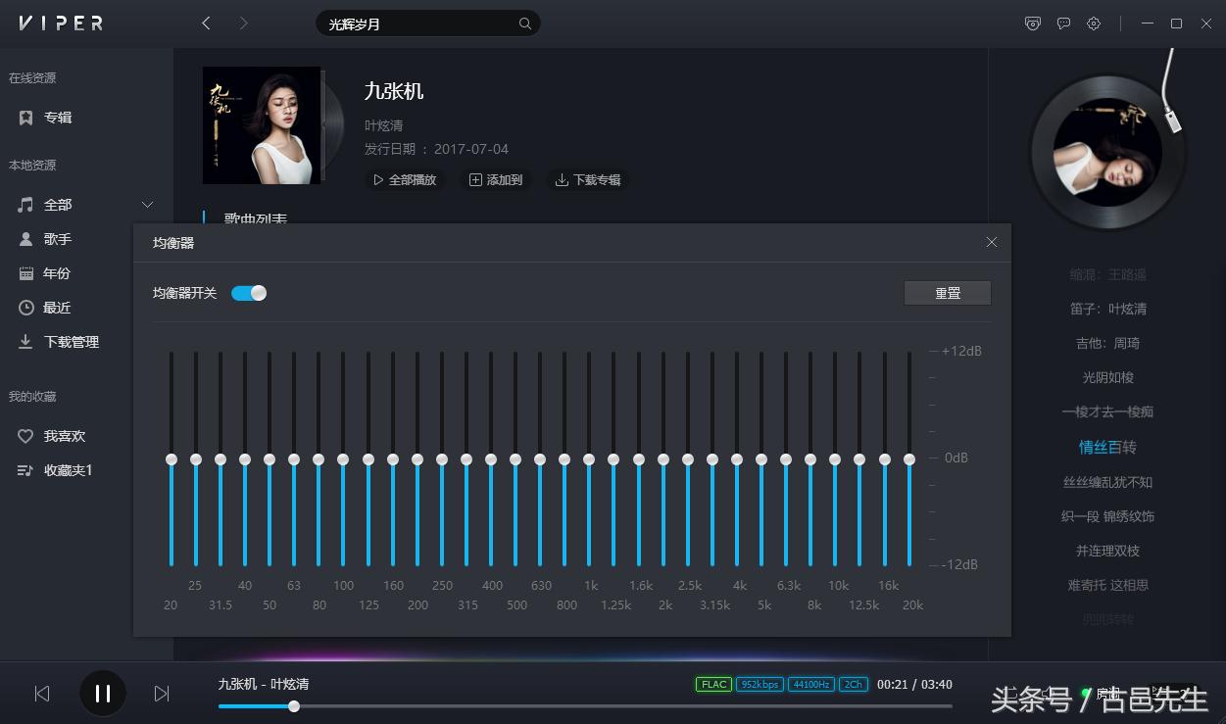Select 光阴如梭 from the lyrics list
Viewport: 1226px width, 724px height.
click(x=1107, y=377)
